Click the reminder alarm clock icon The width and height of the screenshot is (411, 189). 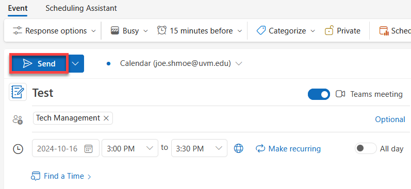pos(161,30)
